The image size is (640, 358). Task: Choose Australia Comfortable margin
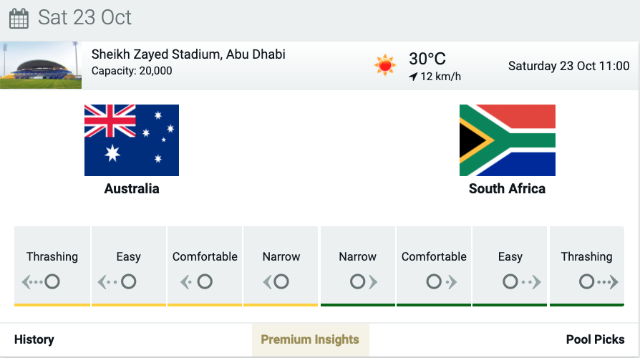point(205,266)
